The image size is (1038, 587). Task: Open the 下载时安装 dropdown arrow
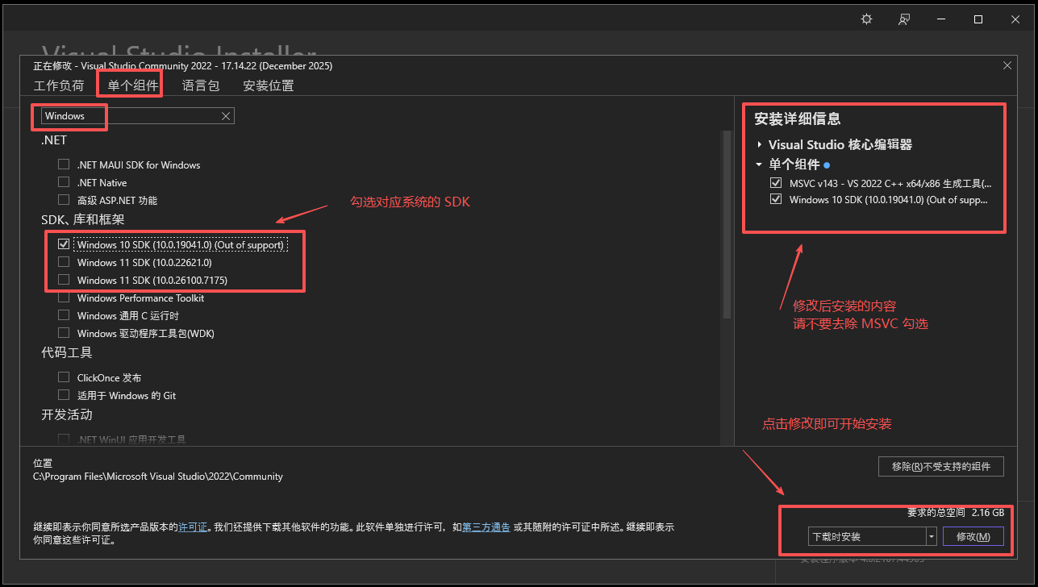(932, 536)
